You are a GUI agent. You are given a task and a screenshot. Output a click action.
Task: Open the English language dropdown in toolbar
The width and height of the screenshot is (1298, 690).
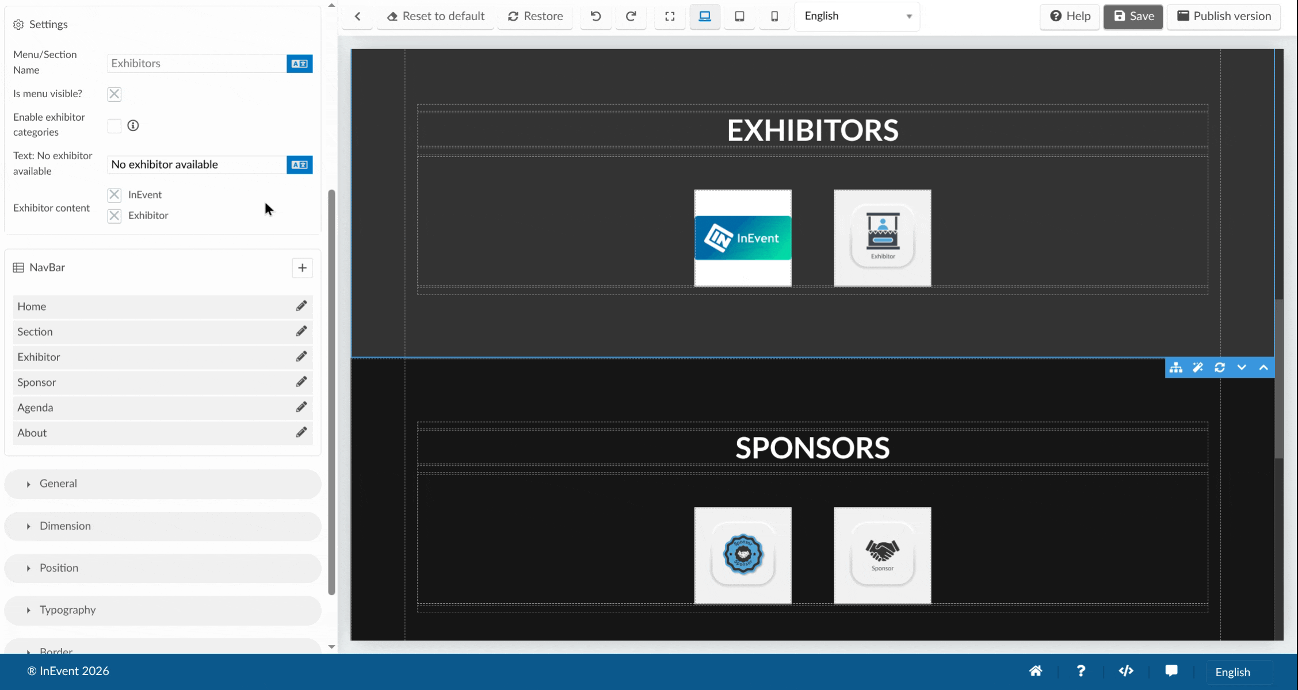coord(857,16)
